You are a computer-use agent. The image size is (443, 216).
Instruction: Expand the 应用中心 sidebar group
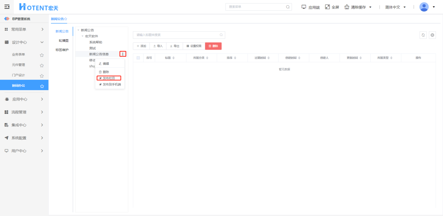coord(24,99)
